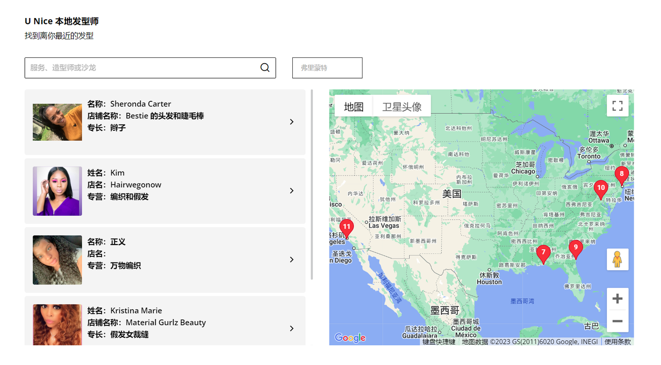Image resolution: width=661 pixels, height=365 pixels.
Task: Open 正义 stylist profile photo
Action: [57, 260]
